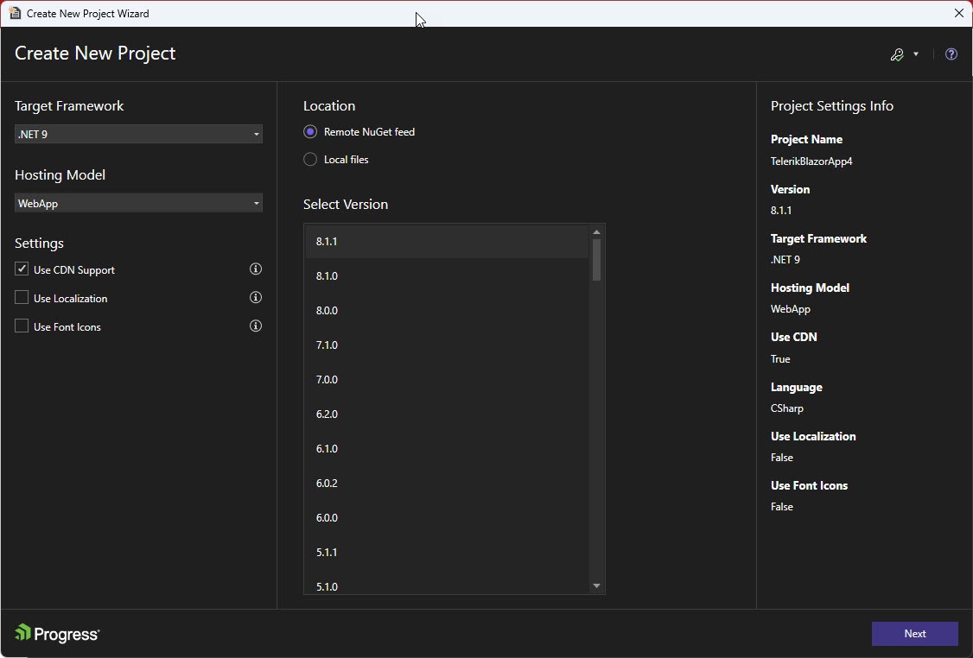Select Local files radio button
The height and width of the screenshot is (658, 973).
coord(310,160)
